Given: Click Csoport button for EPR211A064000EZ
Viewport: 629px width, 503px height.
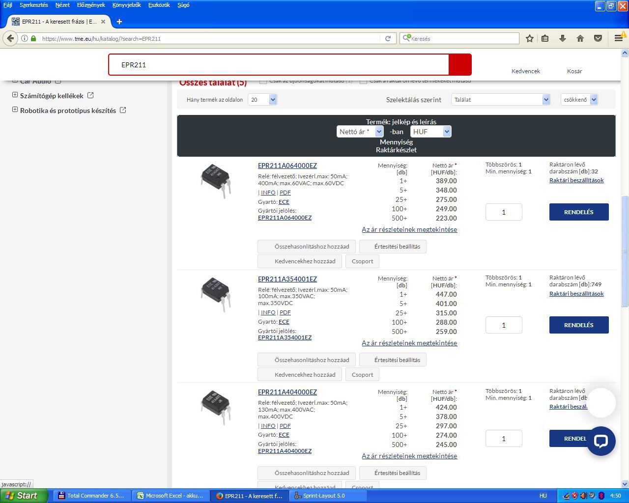Looking at the screenshot, I should pos(363,261).
